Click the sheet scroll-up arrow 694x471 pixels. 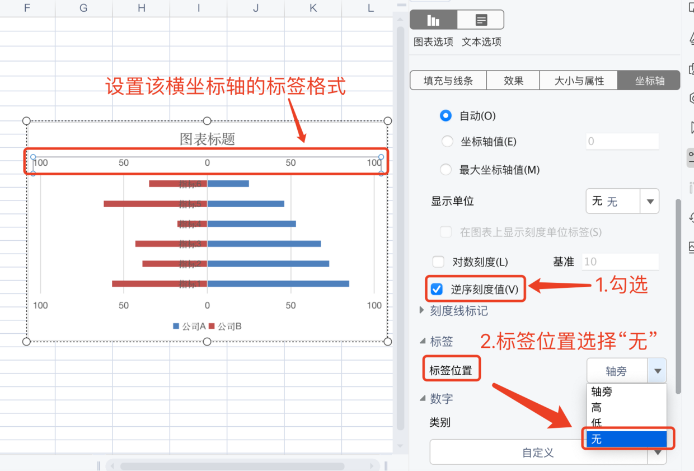tap(400, 18)
